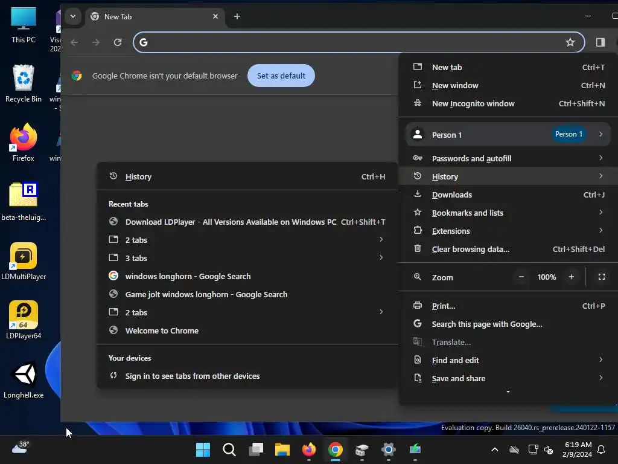
Task: Expand the 3 tabs recent group
Action: point(247,259)
